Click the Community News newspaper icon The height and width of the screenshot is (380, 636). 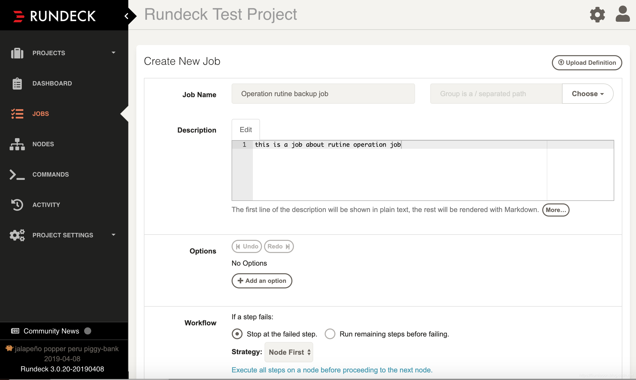pyautogui.click(x=15, y=331)
